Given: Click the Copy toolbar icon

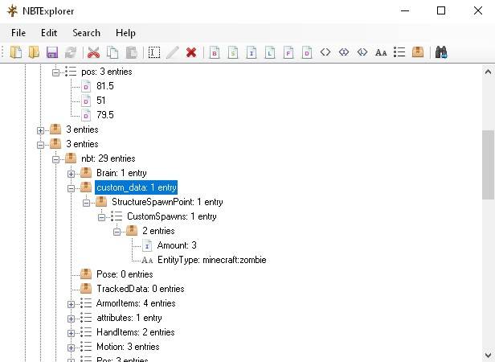Looking at the screenshot, I should coord(112,52).
